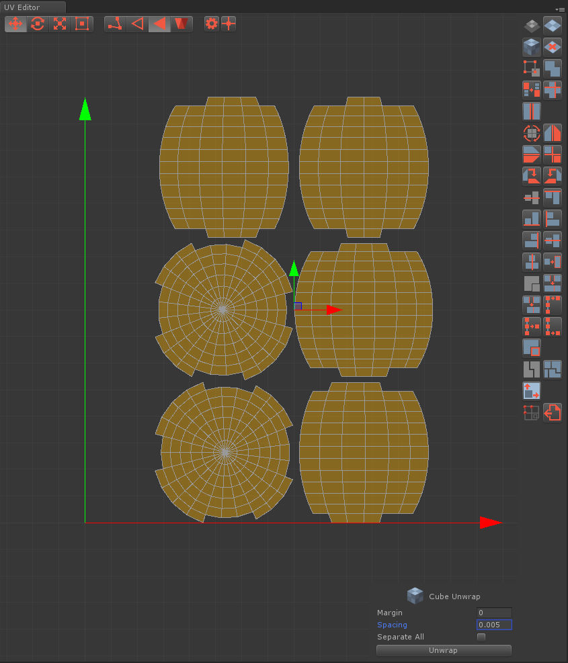568x663 pixels.
Task: Click the blue and red quadrant cross icon
Action: coord(553,154)
